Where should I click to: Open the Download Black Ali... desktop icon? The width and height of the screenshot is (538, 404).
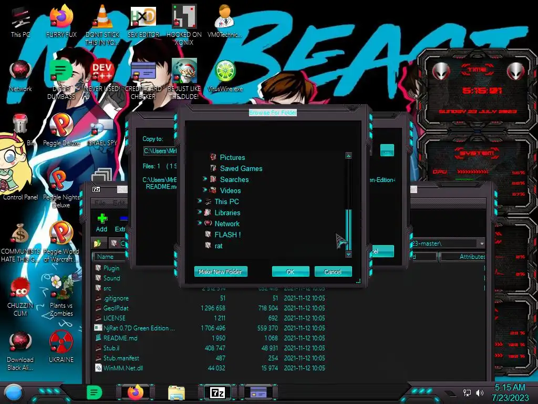coord(20,350)
